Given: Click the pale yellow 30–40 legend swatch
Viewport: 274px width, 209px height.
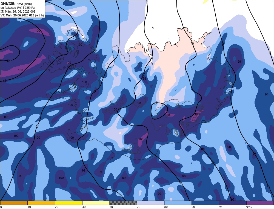Looking at the screenshot, I should click(x=96, y=203).
